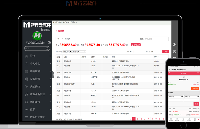200x129 pixels.
Task: Open the phone's first date dropdown
Action: pyautogui.click(x=176, y=100)
